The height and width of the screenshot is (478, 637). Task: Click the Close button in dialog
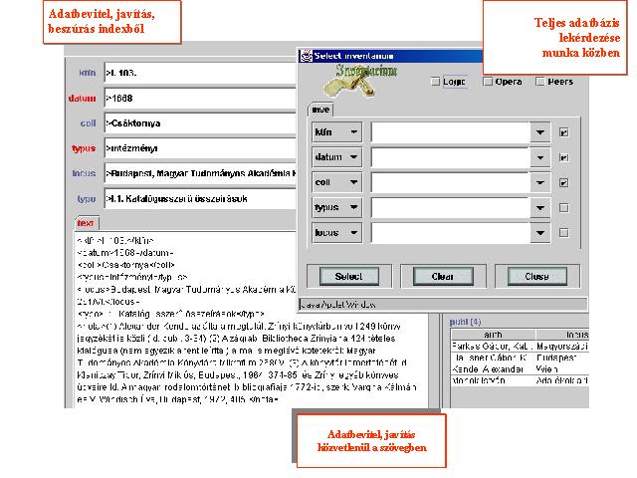tap(537, 277)
